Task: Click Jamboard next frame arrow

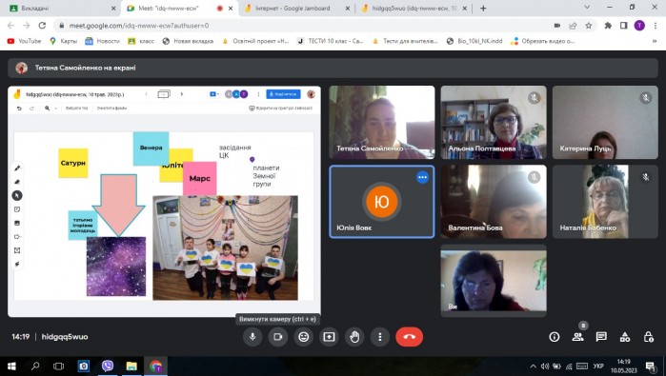Action: click(x=182, y=94)
